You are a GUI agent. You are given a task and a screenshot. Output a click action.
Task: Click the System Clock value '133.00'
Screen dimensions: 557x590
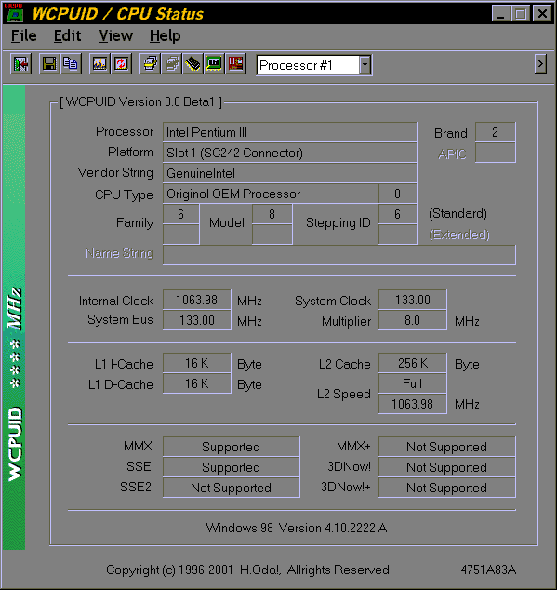coord(413,300)
